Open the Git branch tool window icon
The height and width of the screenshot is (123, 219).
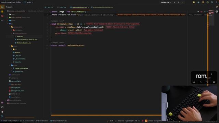pyautogui.click(x=2, y=116)
